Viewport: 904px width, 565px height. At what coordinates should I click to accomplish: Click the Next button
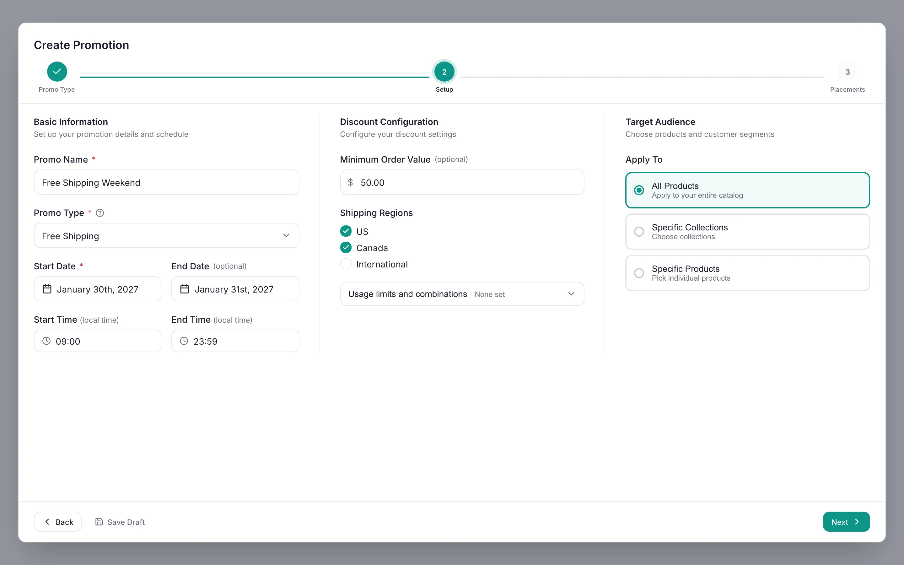pyautogui.click(x=846, y=522)
